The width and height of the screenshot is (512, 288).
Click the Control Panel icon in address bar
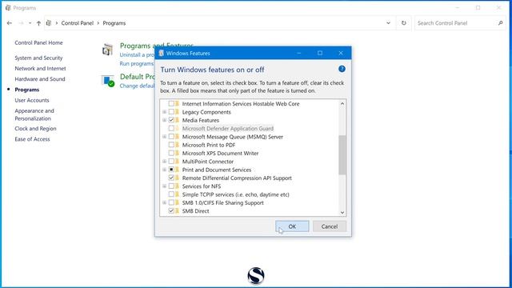[49, 23]
